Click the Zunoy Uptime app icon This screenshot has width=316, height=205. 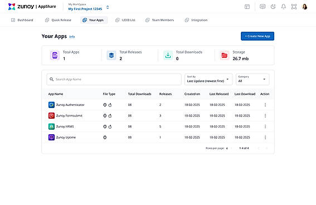coord(51,138)
